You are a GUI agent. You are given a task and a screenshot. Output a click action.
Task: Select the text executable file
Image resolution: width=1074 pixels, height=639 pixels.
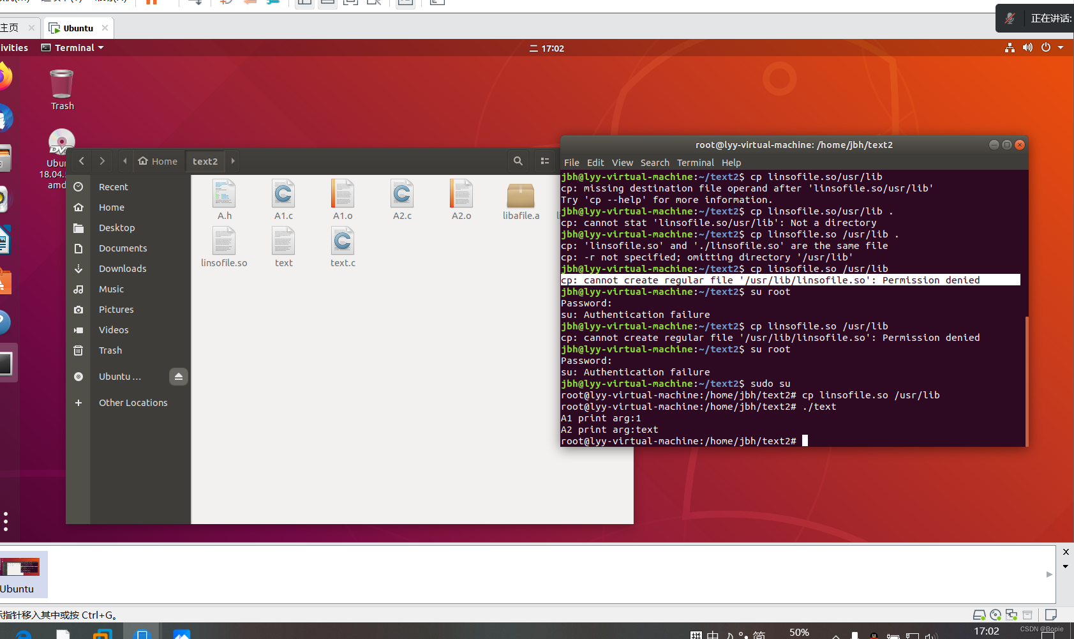pyautogui.click(x=283, y=247)
